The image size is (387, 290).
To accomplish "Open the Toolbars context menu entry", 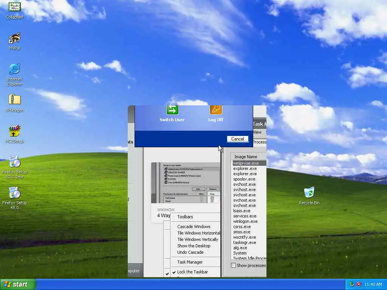I will coord(195,217).
